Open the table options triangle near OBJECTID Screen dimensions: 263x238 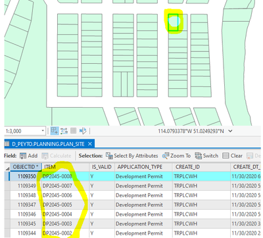(x=7, y=168)
